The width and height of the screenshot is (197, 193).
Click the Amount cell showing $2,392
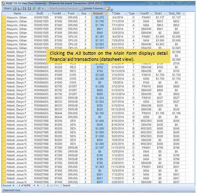coord(100,113)
